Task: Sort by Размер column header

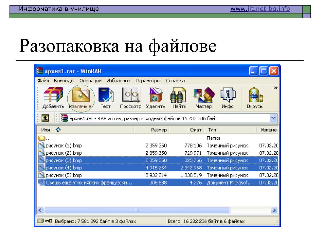Action: [159, 130]
